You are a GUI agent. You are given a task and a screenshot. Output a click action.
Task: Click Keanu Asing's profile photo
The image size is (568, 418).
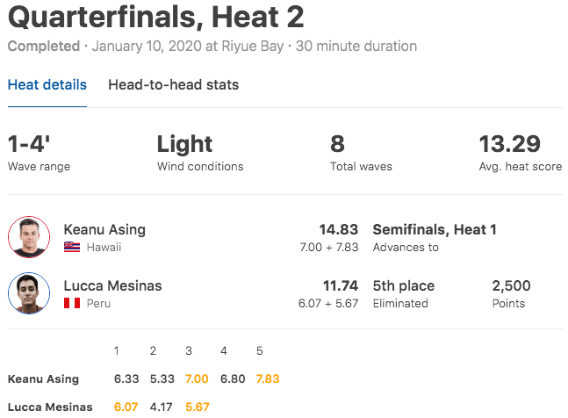pyautogui.click(x=29, y=237)
